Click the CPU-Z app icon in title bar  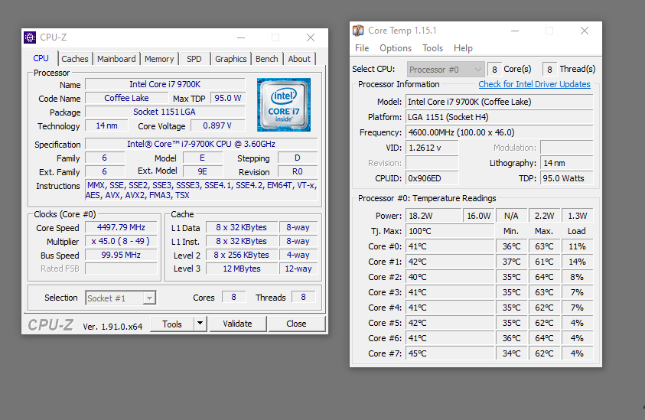30,37
